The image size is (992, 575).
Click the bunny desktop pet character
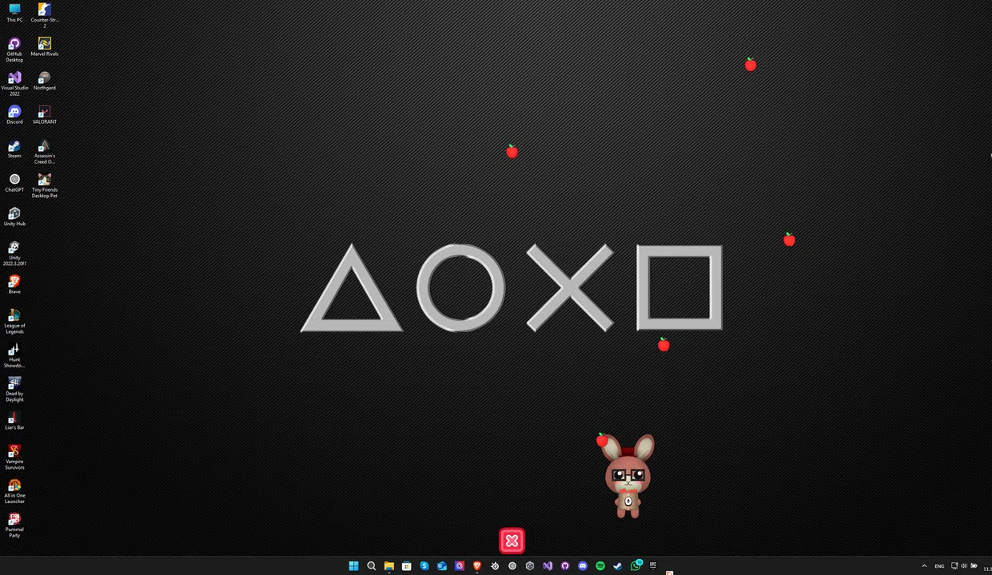pyautogui.click(x=628, y=478)
